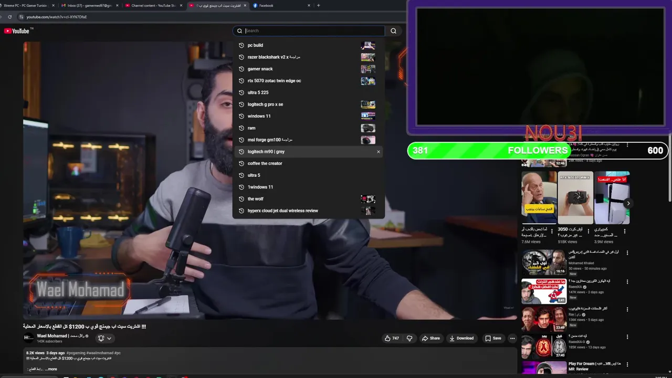Select '1windows 11' search suggestion
Image resolution: width=672 pixels, height=378 pixels.
click(x=309, y=187)
